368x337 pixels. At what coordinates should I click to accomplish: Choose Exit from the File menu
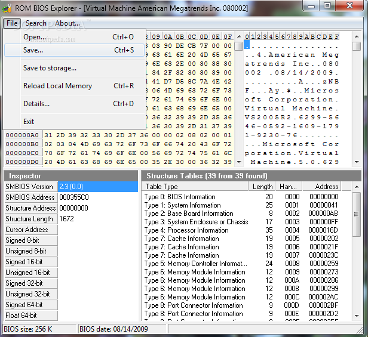pos(75,122)
